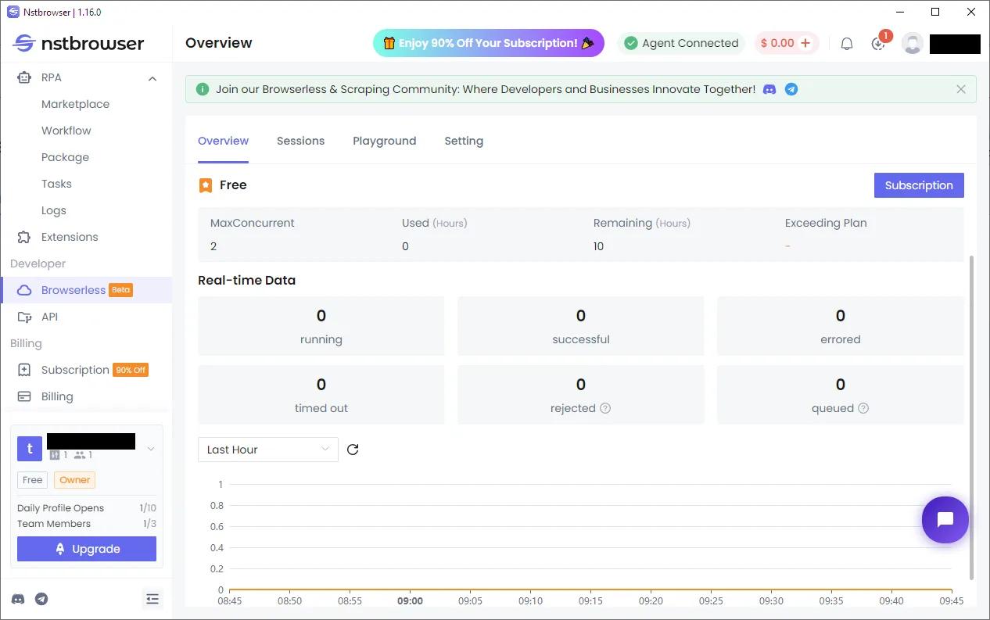Image resolution: width=990 pixels, height=620 pixels.
Task: Click the team avatar 't'
Action: 30,449
